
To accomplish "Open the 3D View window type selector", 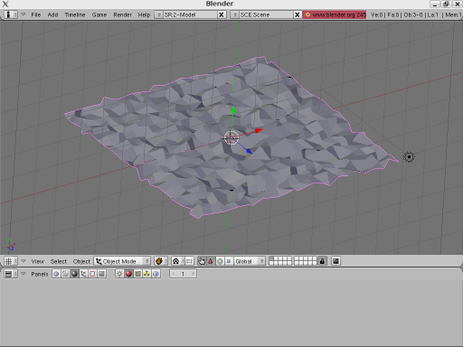I will [x=11, y=261].
